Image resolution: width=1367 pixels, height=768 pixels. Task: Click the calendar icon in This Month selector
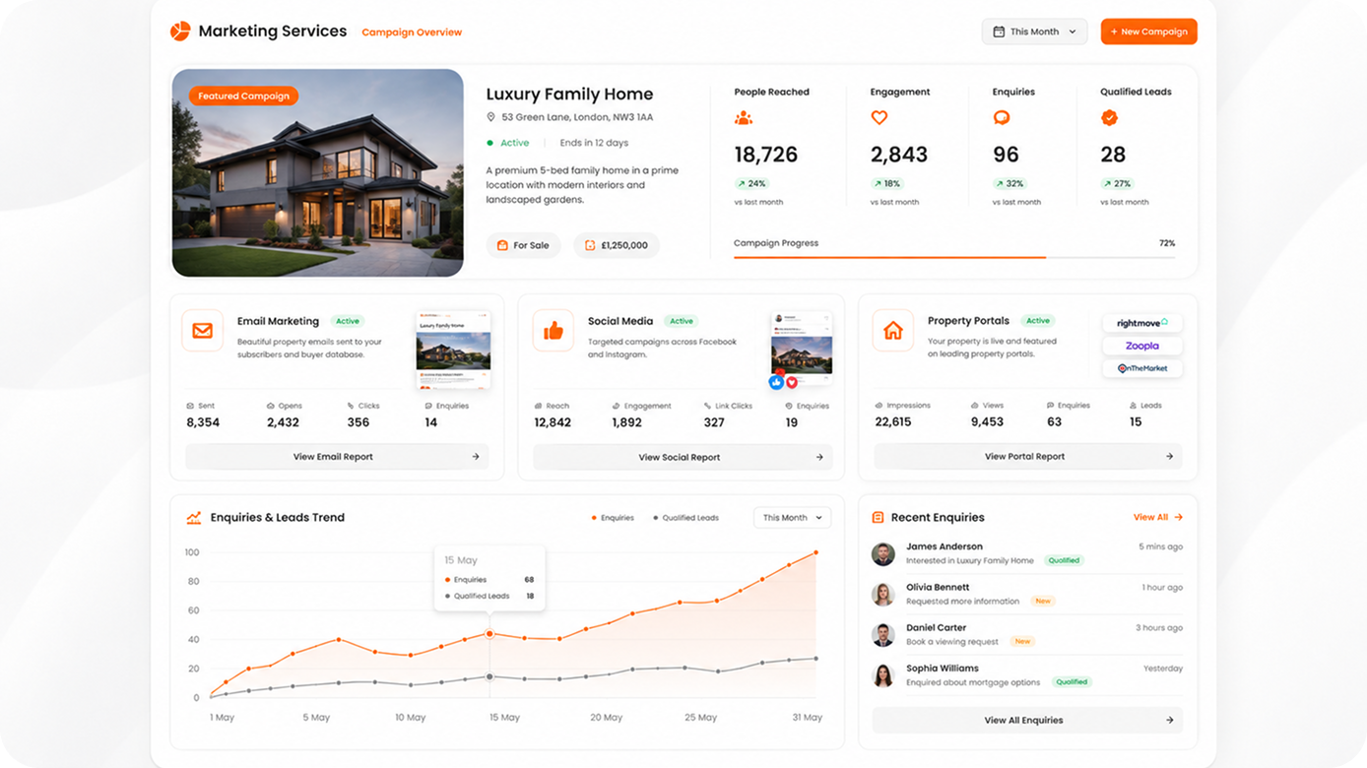999,32
